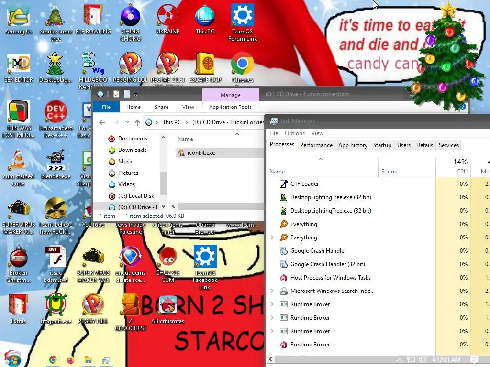Launch Embarcadero Dev-C++ from the desktop
This screenshot has width=490, height=367.
(56, 119)
